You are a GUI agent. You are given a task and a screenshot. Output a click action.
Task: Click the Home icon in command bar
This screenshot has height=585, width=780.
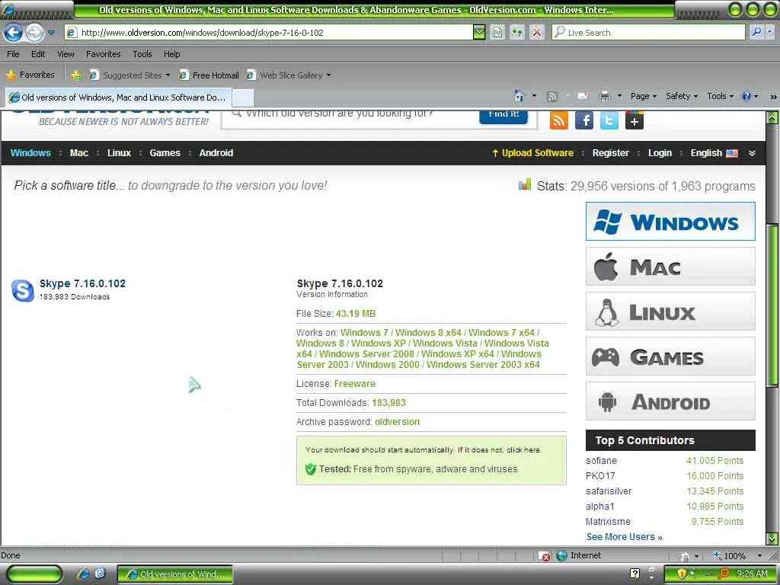click(519, 95)
